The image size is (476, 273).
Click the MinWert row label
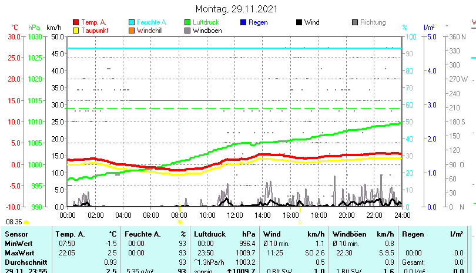[x=18, y=243]
